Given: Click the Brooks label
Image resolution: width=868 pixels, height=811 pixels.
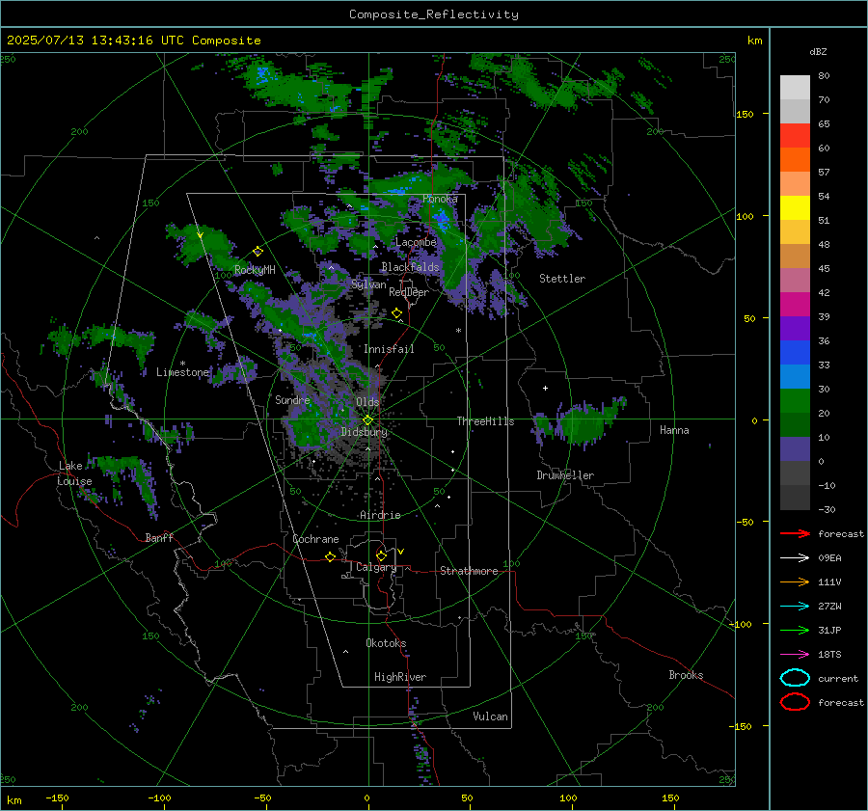Looking at the screenshot, I should [x=686, y=675].
